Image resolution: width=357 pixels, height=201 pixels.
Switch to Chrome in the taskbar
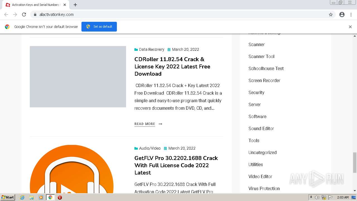pos(50,197)
